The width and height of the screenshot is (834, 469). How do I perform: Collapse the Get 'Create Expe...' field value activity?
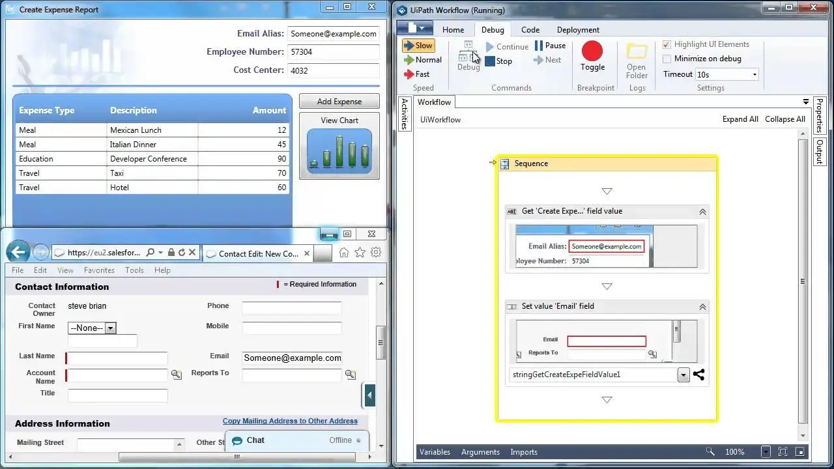[x=702, y=212]
